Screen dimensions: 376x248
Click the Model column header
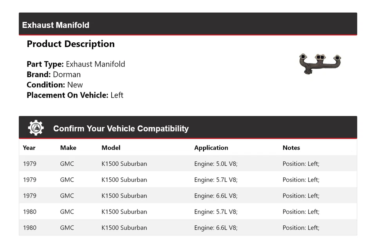(x=111, y=148)
